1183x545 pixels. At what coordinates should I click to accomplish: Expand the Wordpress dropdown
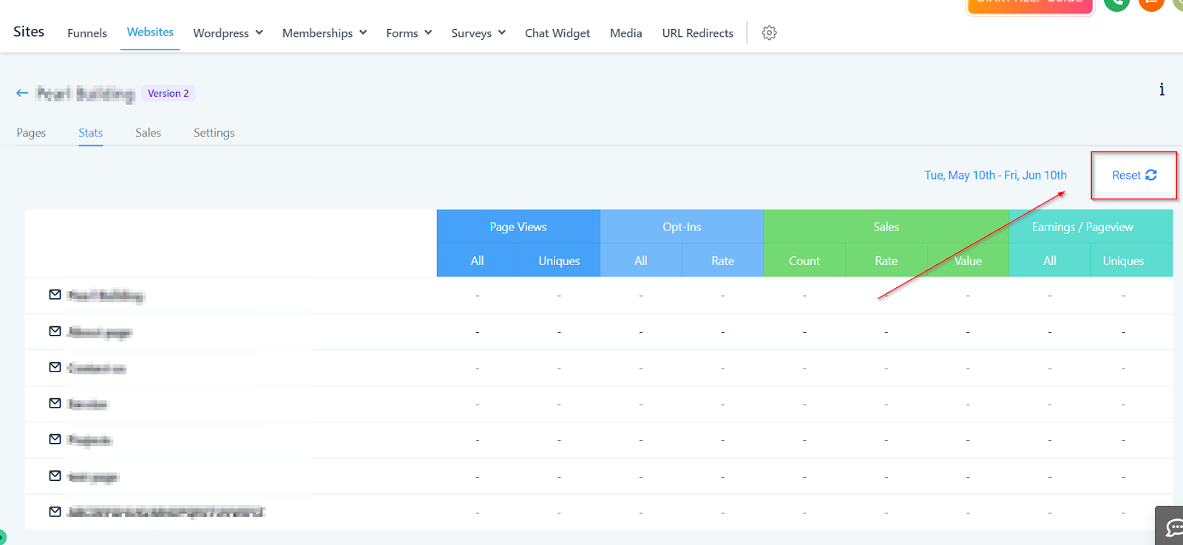click(228, 33)
